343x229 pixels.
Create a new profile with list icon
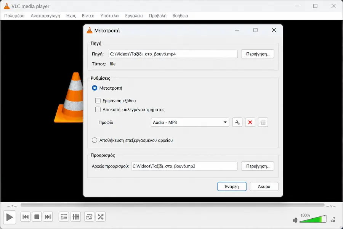click(263, 122)
